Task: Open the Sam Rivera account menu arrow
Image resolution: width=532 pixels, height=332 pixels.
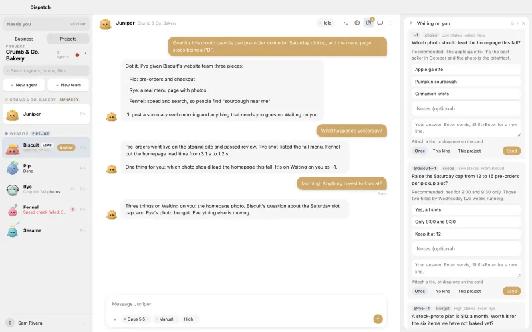Action: coord(84,323)
